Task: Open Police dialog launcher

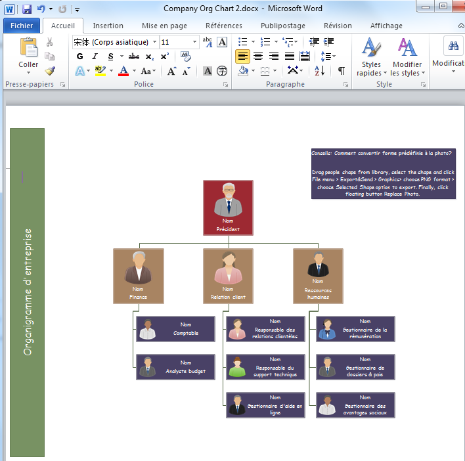Action: pos(226,85)
